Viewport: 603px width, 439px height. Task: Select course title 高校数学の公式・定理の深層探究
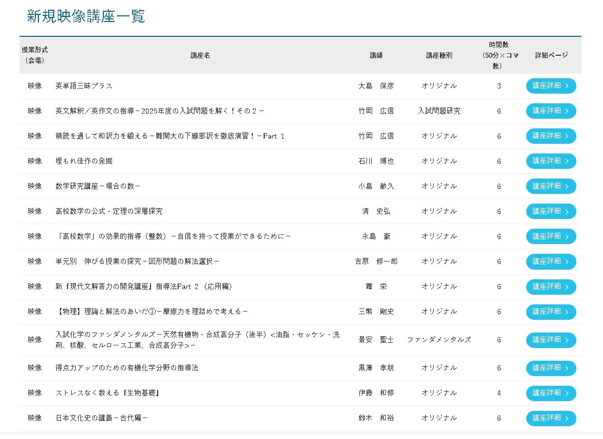[x=109, y=211]
